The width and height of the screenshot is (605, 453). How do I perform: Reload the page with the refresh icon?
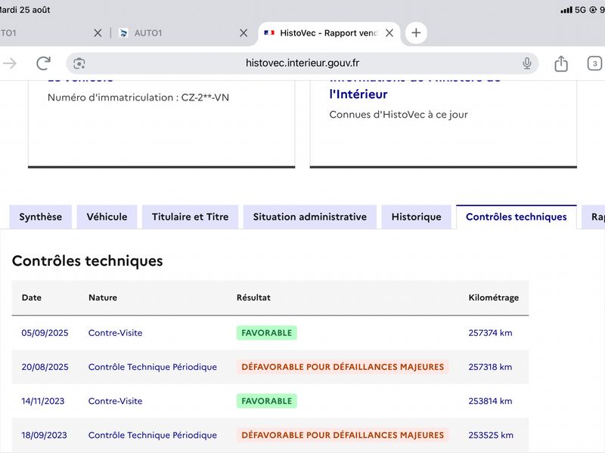coord(43,63)
